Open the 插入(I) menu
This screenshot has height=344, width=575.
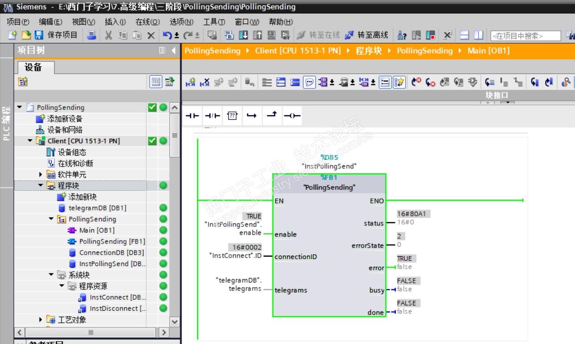coord(115,22)
